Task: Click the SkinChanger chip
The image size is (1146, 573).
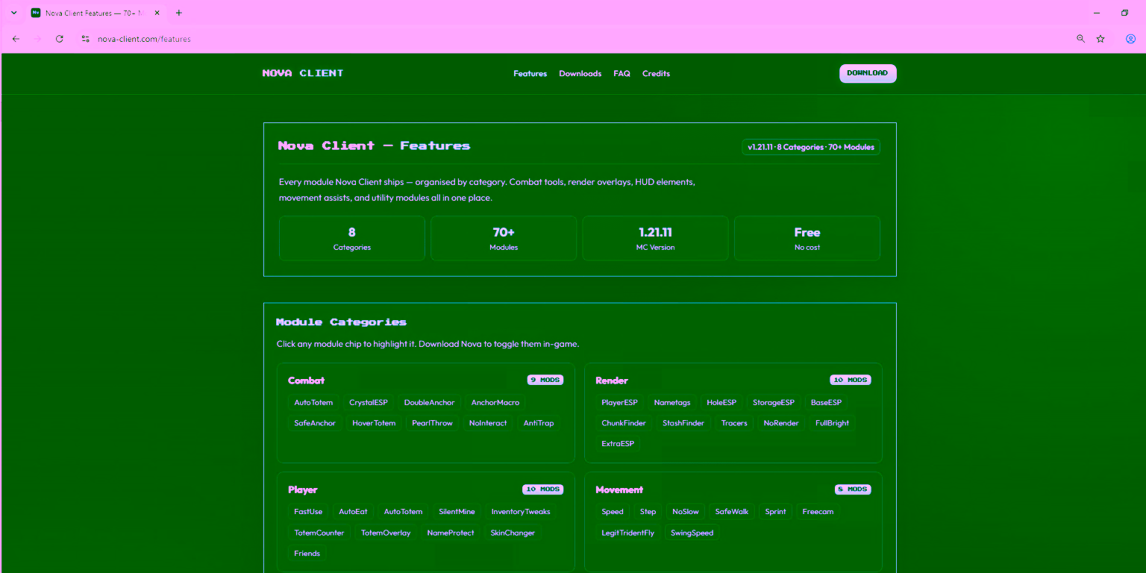Action: [513, 533]
